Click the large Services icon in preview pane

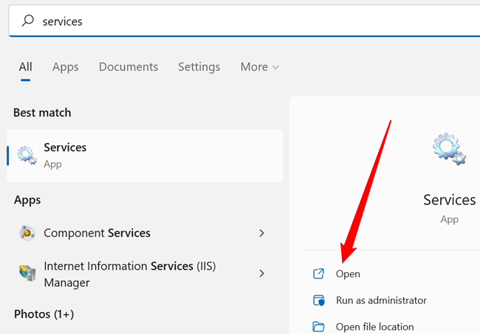pyautogui.click(x=448, y=150)
